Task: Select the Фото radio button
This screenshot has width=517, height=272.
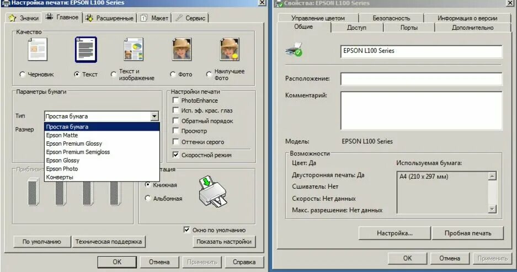Action: point(173,74)
